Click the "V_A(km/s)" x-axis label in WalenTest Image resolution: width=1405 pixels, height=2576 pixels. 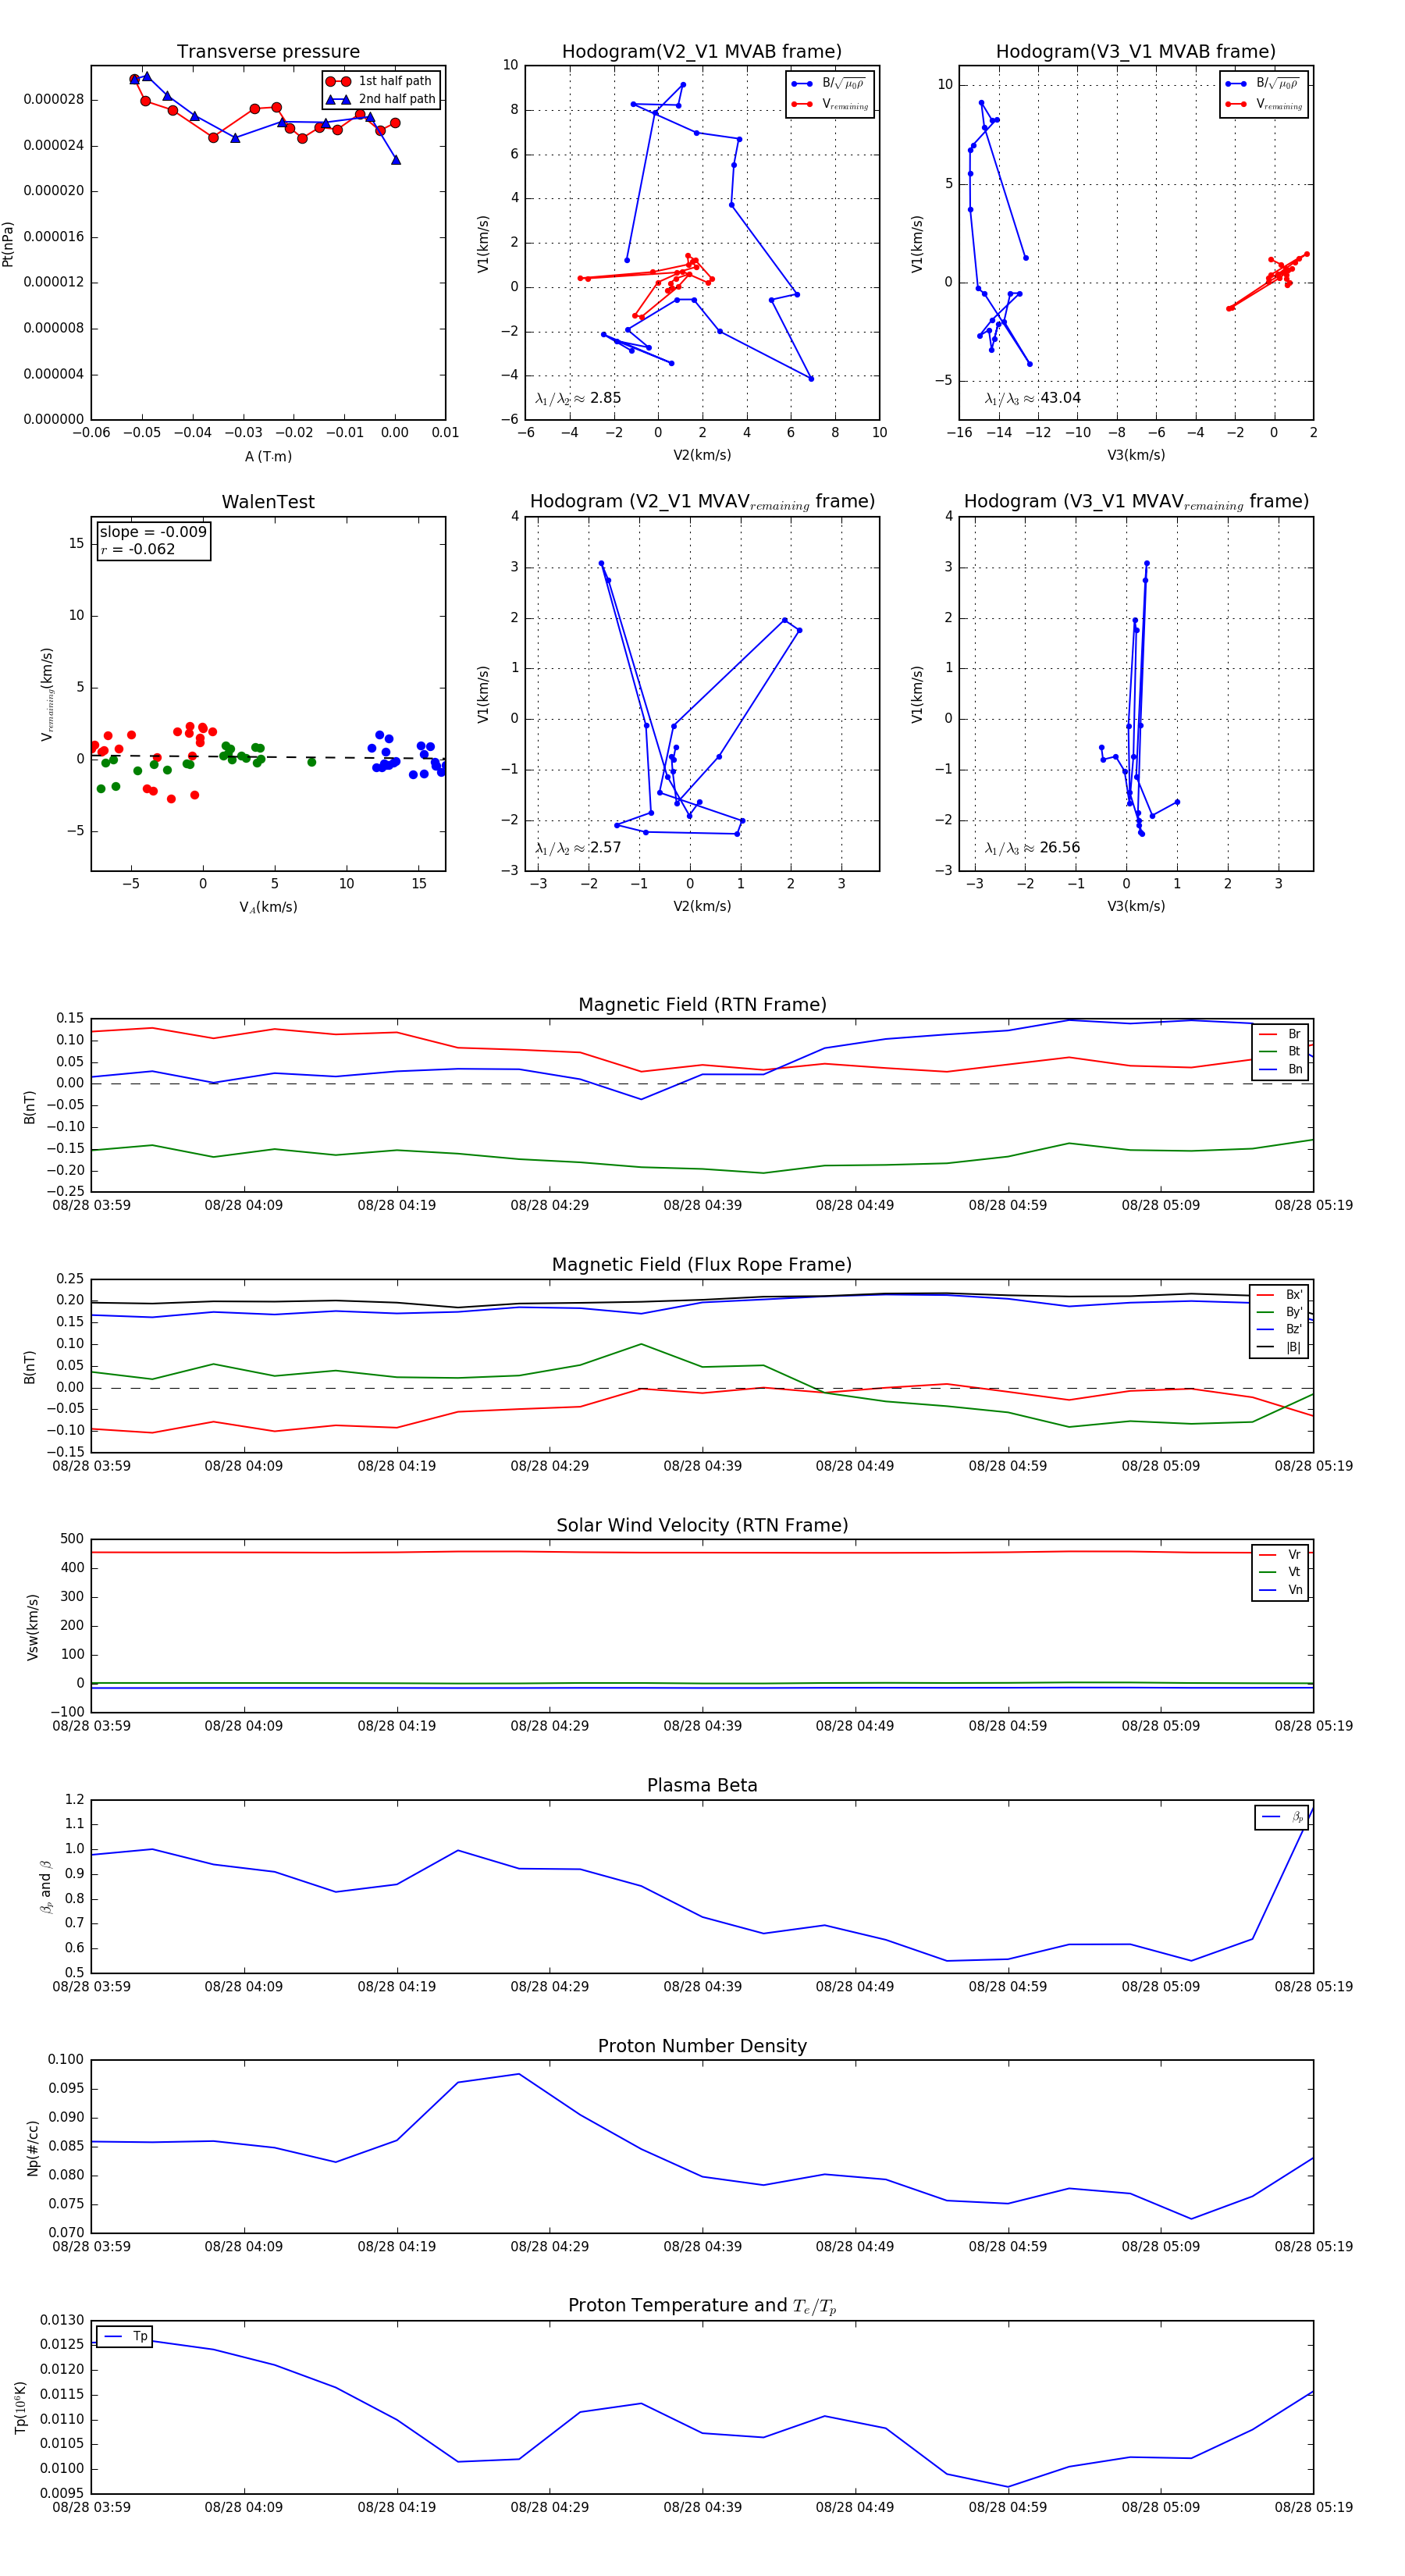pyautogui.click(x=268, y=907)
